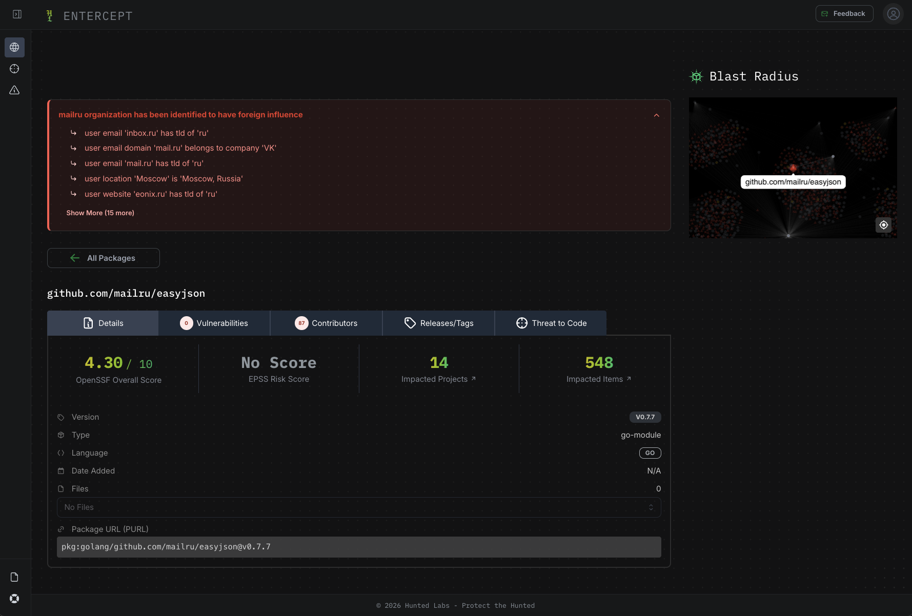912x616 pixels.
Task: Click the 'mail.ru' belongs to VK finding
Action: coord(180,148)
